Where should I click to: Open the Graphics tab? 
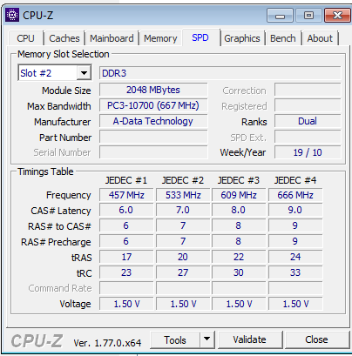point(242,38)
